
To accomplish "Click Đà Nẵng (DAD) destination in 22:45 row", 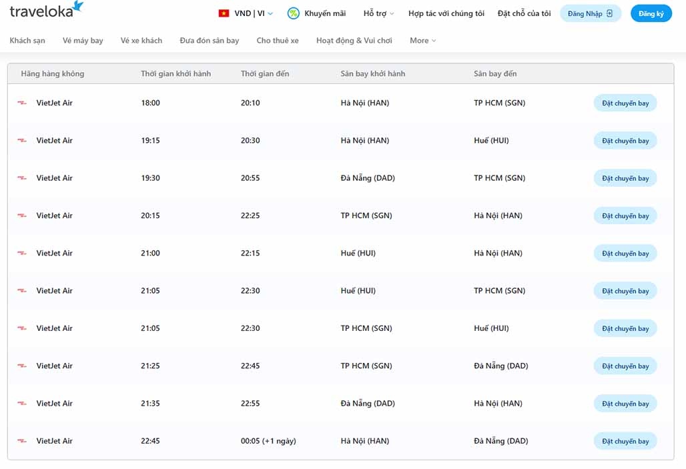I will (x=501, y=441).
